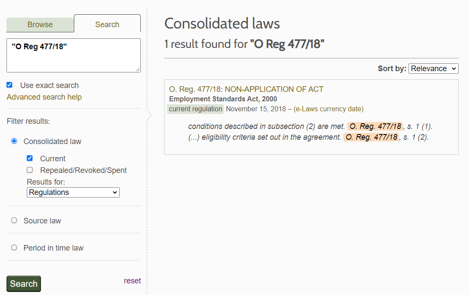Open the Advanced search help page

[x=44, y=97]
